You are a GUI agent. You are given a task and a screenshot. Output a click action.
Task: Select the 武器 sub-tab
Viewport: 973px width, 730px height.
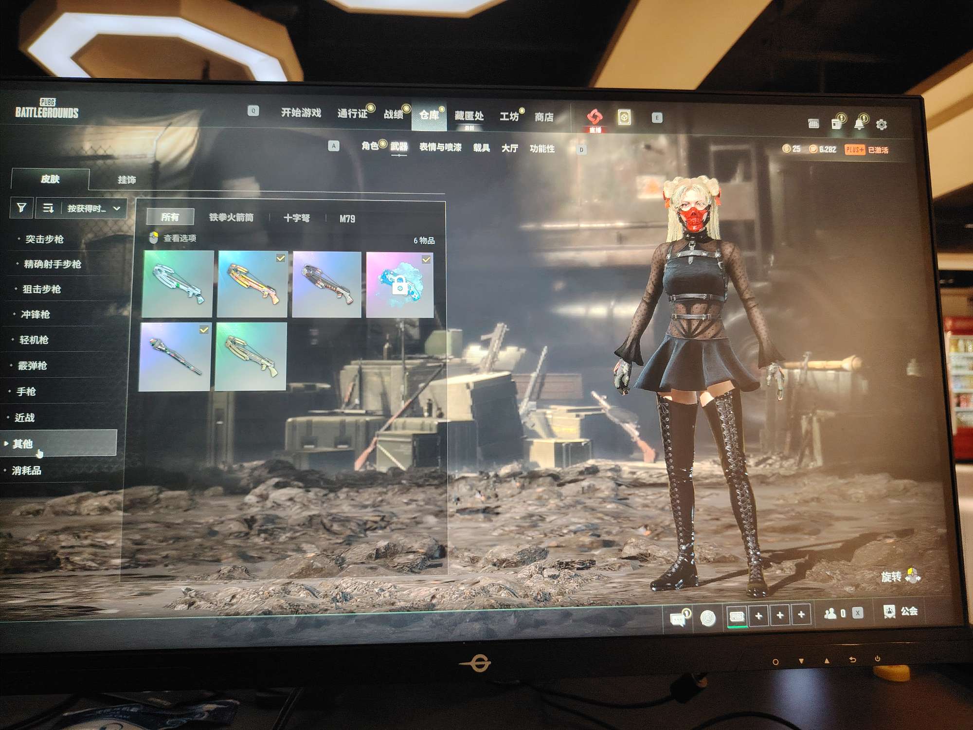tap(399, 146)
